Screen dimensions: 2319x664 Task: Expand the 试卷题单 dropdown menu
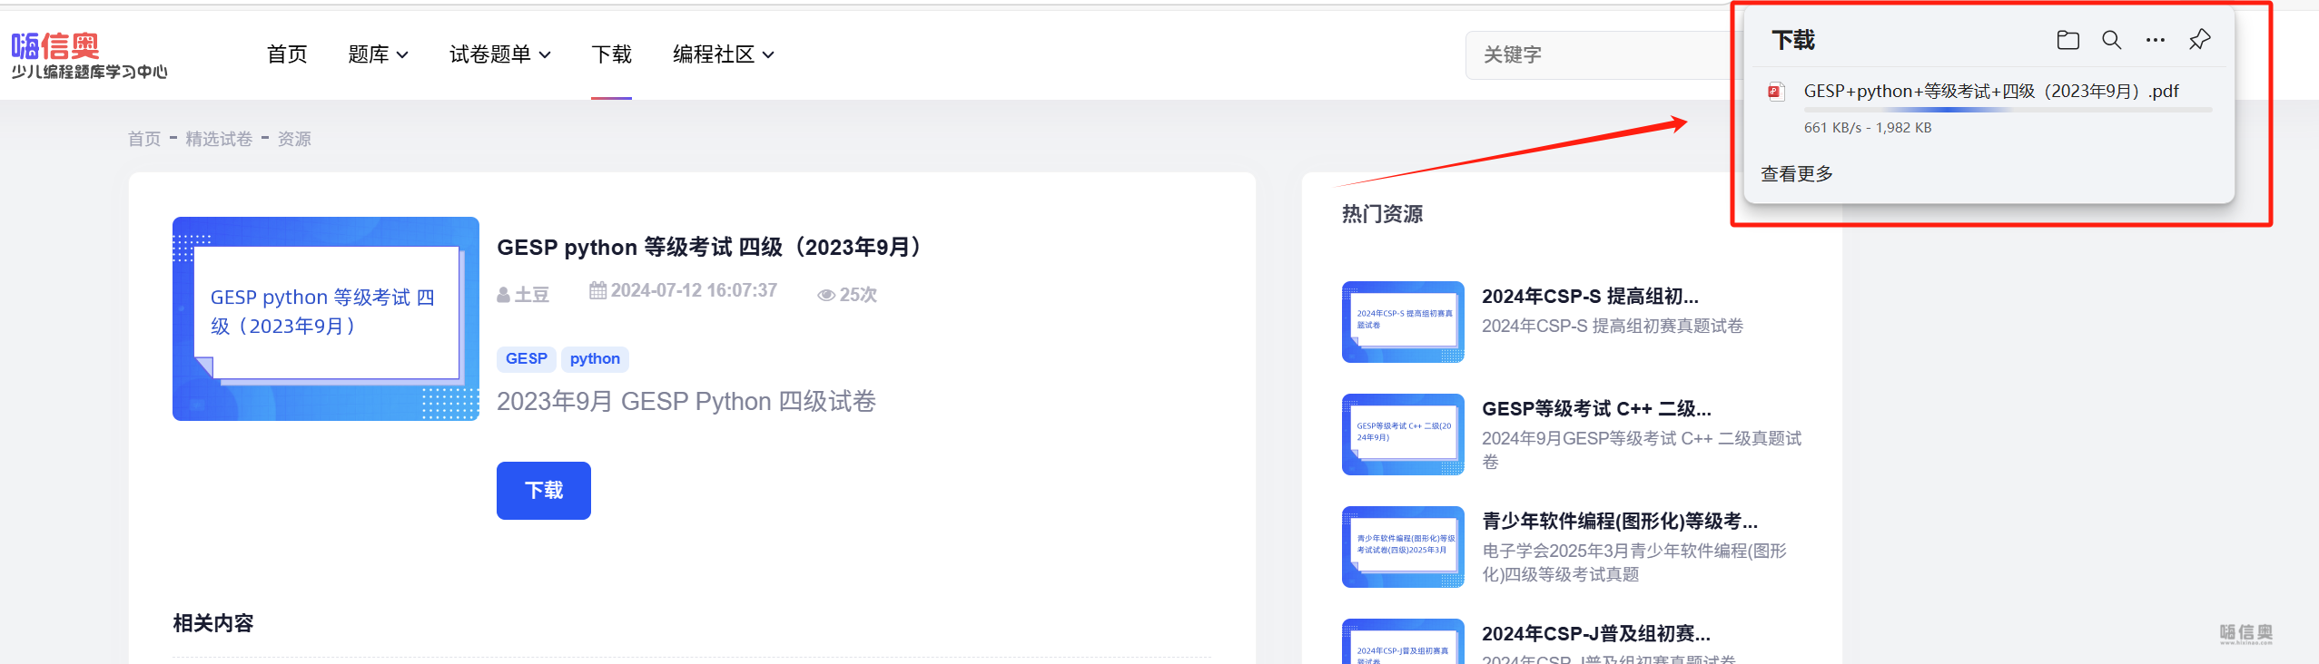(x=499, y=54)
